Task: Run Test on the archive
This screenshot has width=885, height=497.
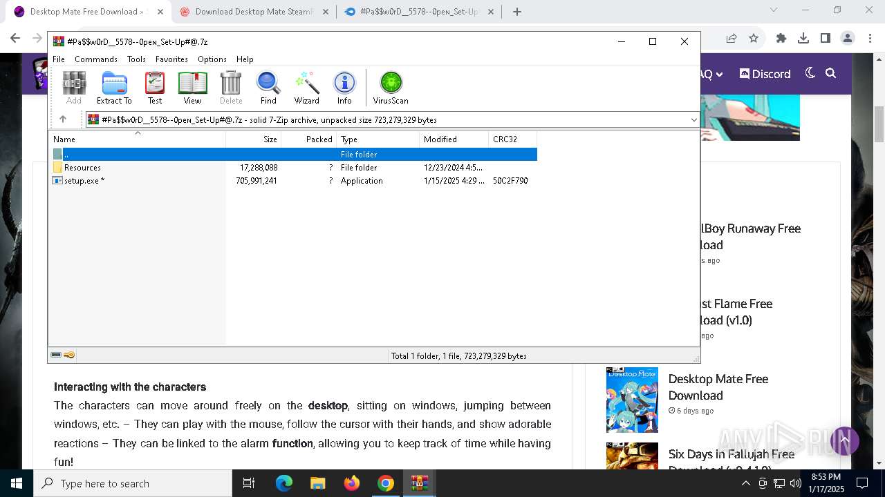Action: point(155,88)
